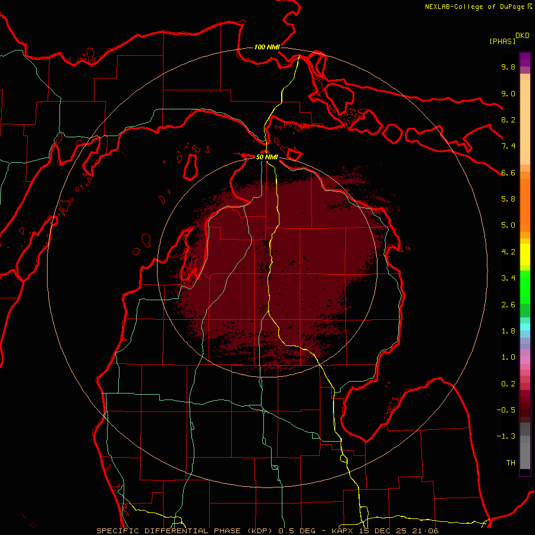Click the -0.5 scale value

506,410
